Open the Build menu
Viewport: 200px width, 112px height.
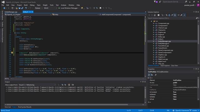point(26,5)
